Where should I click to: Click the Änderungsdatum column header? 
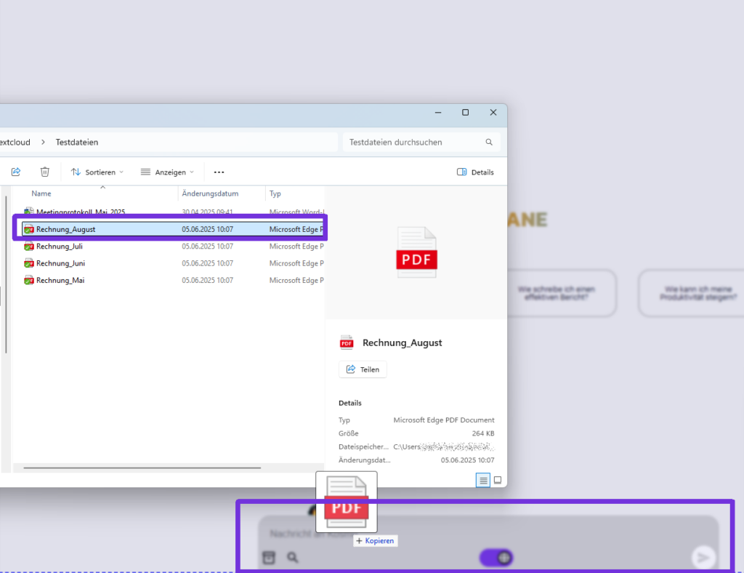point(210,194)
